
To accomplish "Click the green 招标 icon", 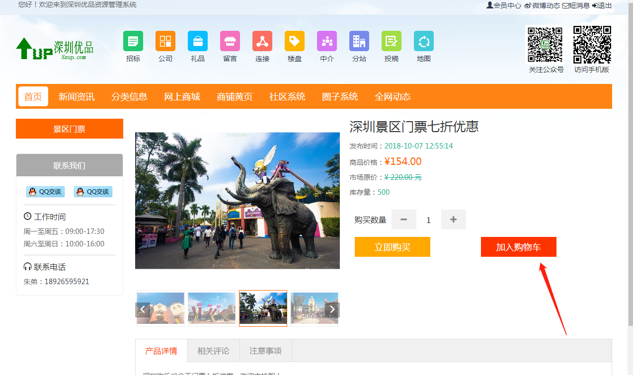I will 133,41.
